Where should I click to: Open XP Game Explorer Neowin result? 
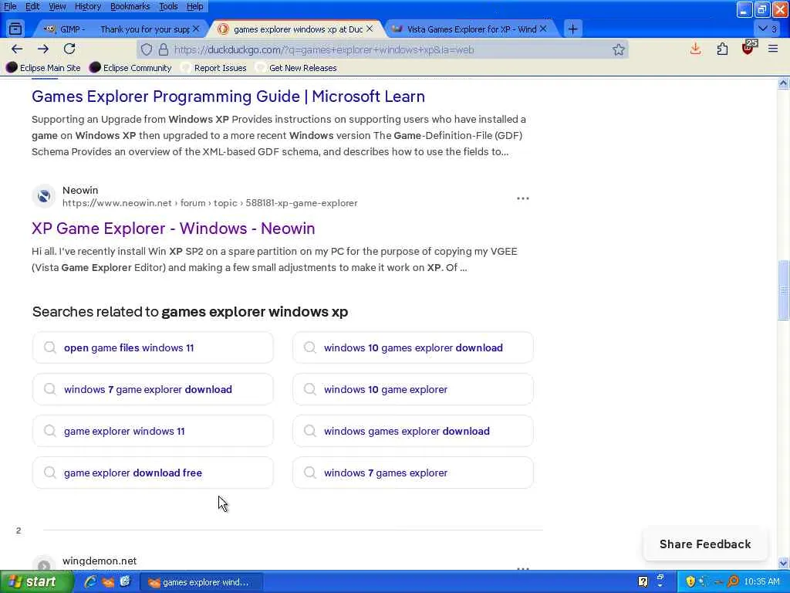174,229
